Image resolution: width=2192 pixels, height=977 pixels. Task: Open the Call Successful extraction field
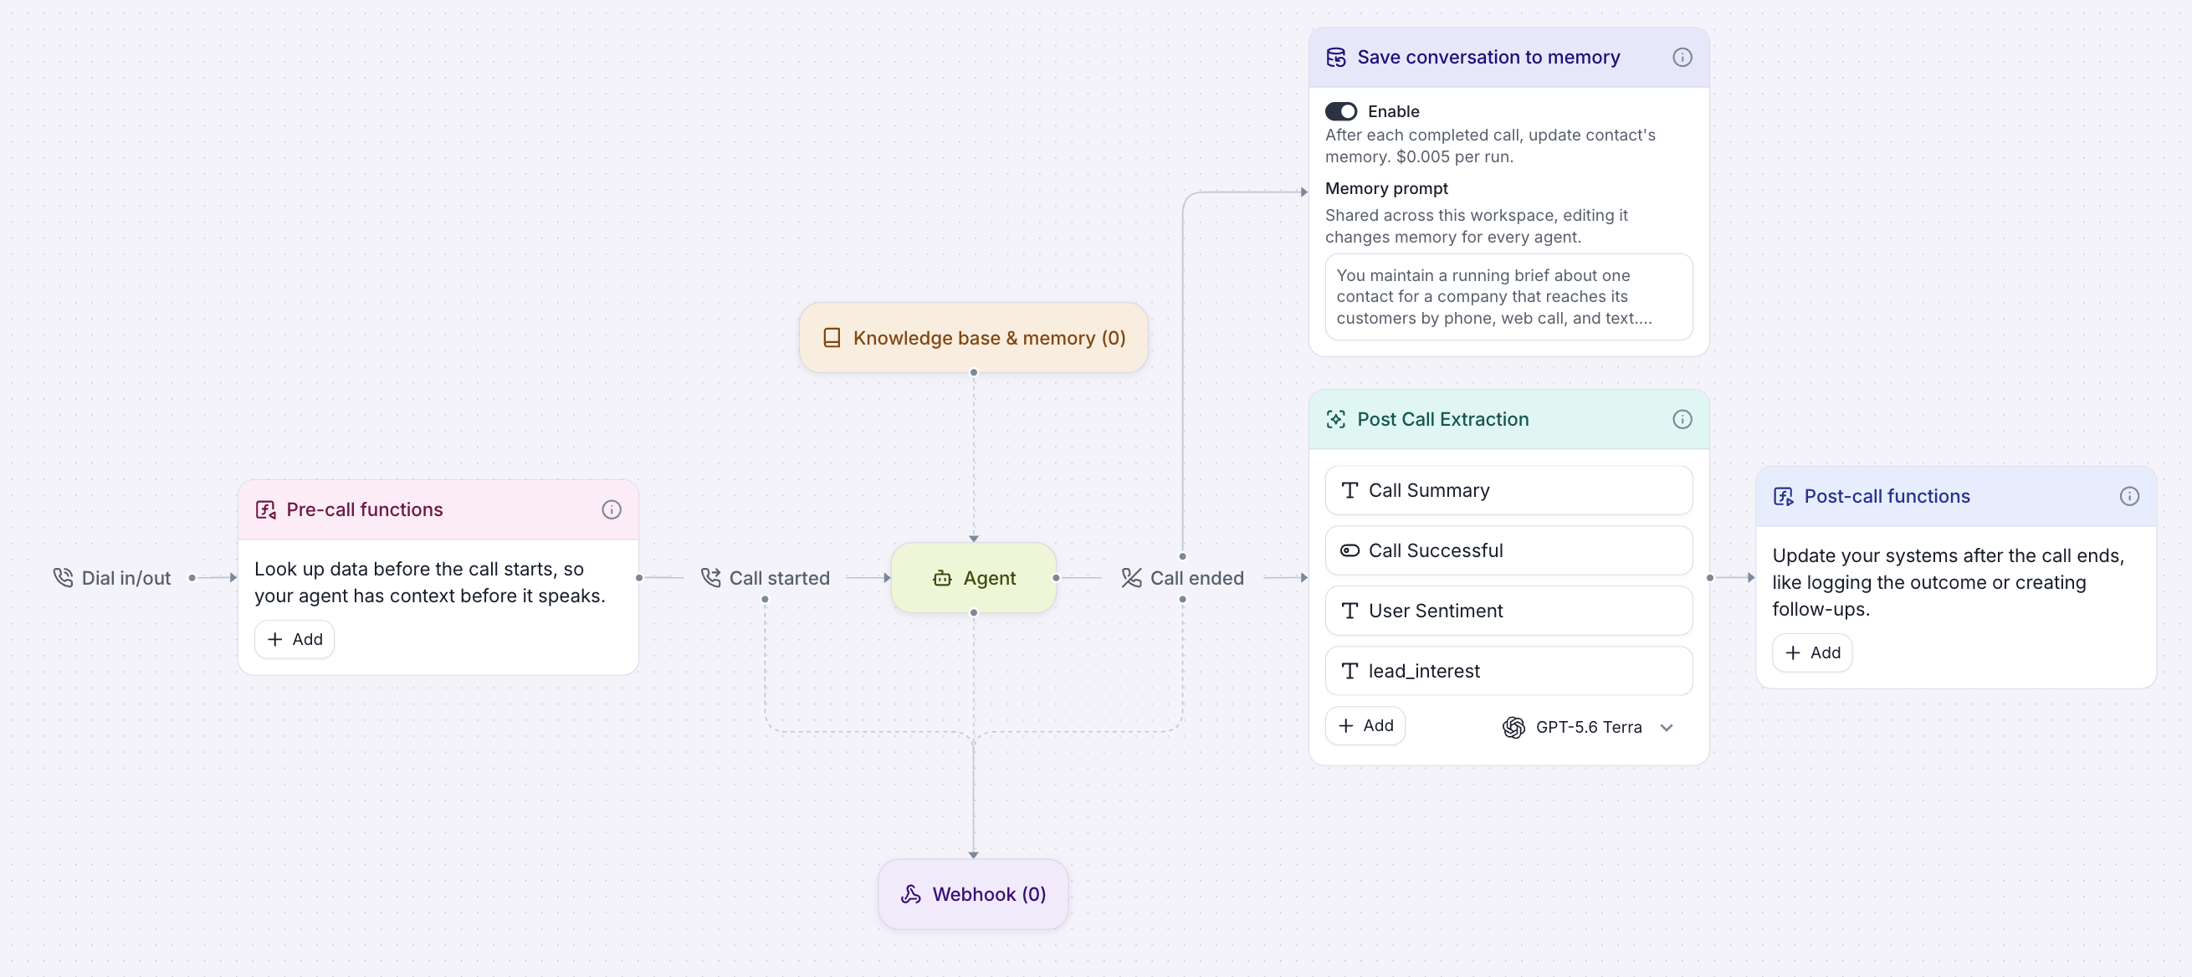pyautogui.click(x=1508, y=550)
